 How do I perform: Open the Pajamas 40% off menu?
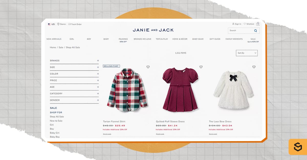pyautogui.click(x=123, y=40)
